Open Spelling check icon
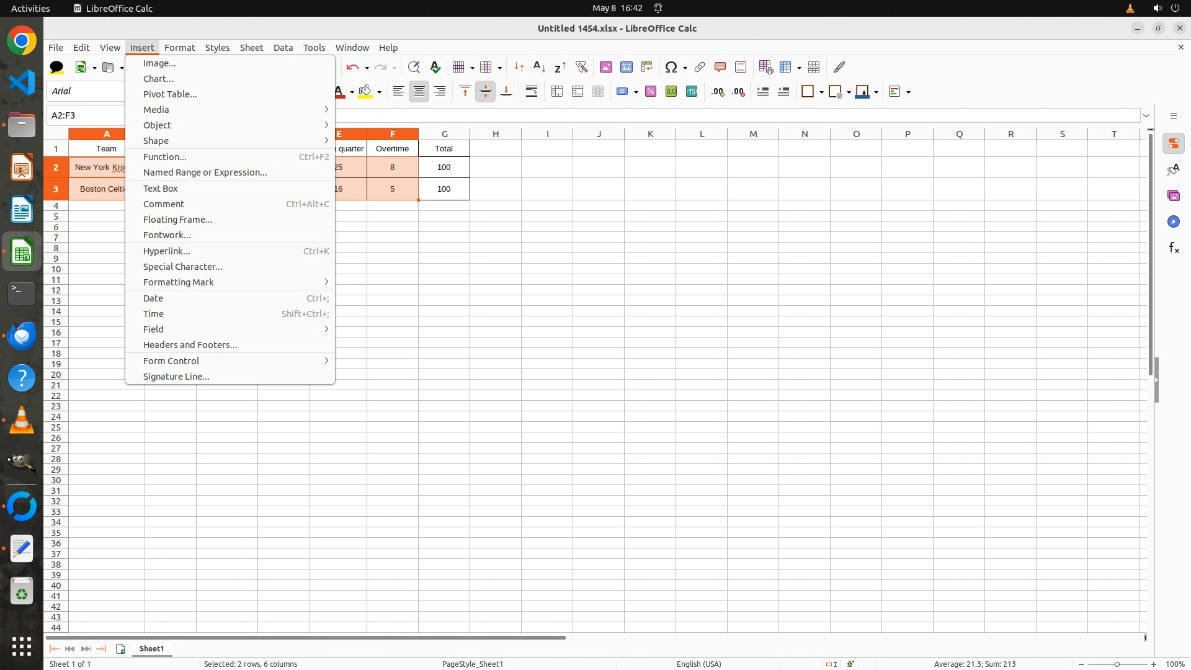 (x=435, y=67)
